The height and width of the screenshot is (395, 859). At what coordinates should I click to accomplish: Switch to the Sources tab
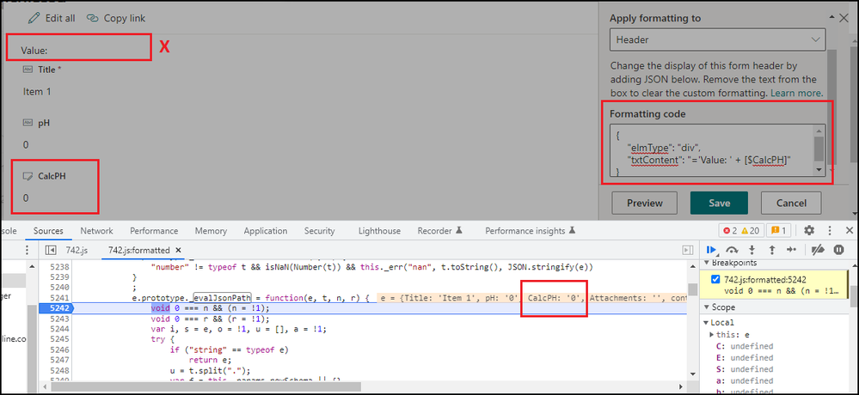tap(48, 231)
